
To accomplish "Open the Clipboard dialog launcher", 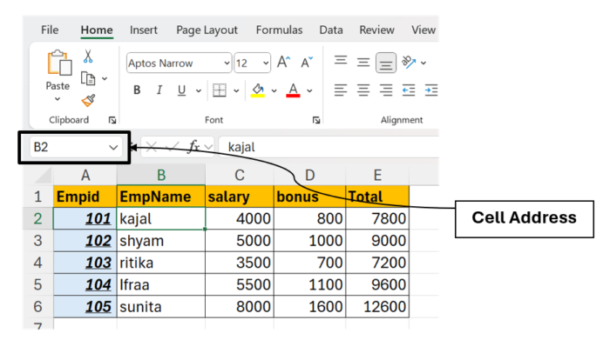I will pyautogui.click(x=112, y=120).
